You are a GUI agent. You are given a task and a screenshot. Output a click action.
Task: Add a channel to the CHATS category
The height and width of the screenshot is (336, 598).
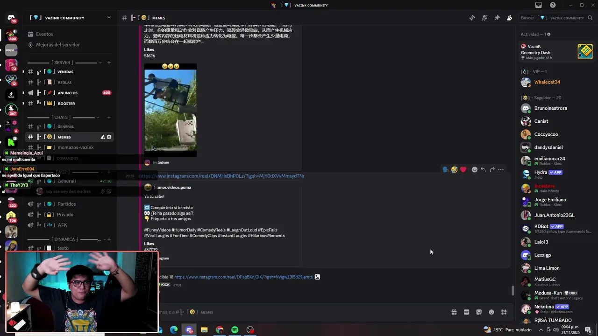coord(109,117)
